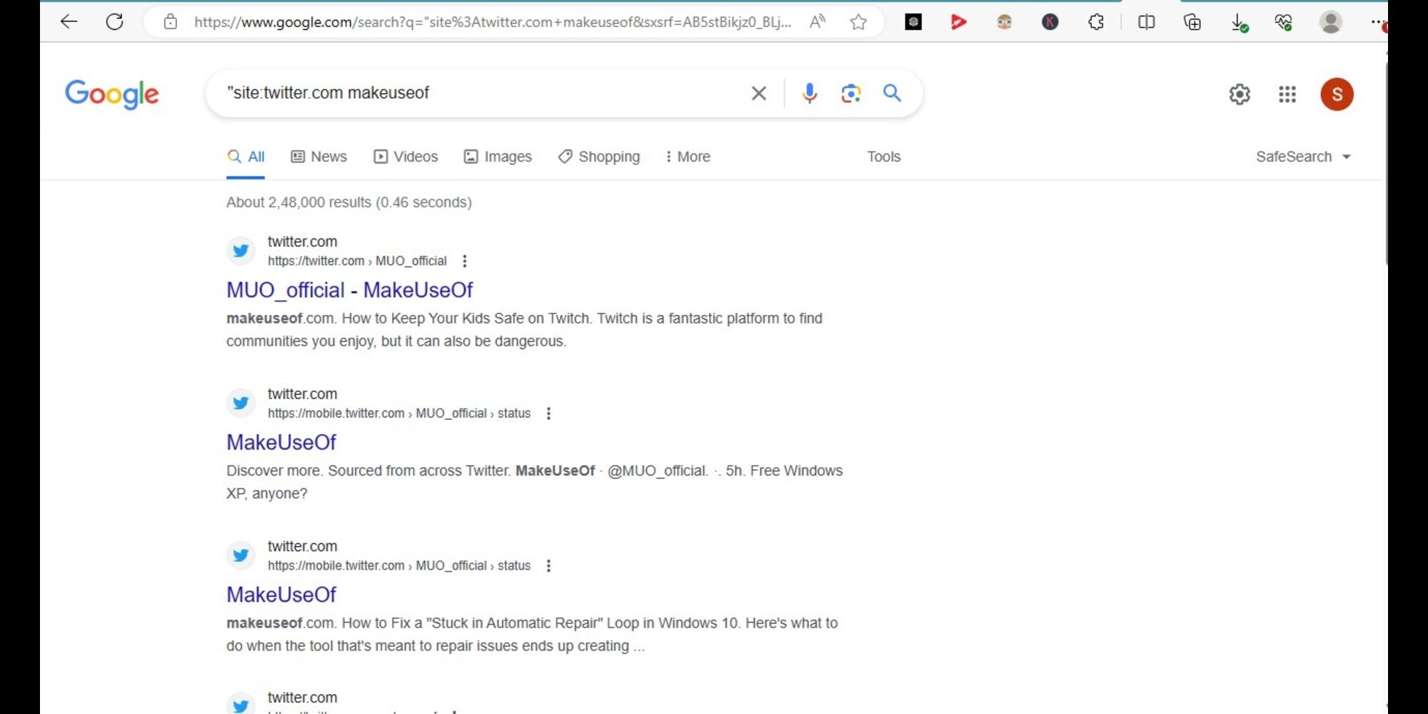1428x714 pixels.
Task: Expand the More search categories menu
Action: pyautogui.click(x=687, y=156)
